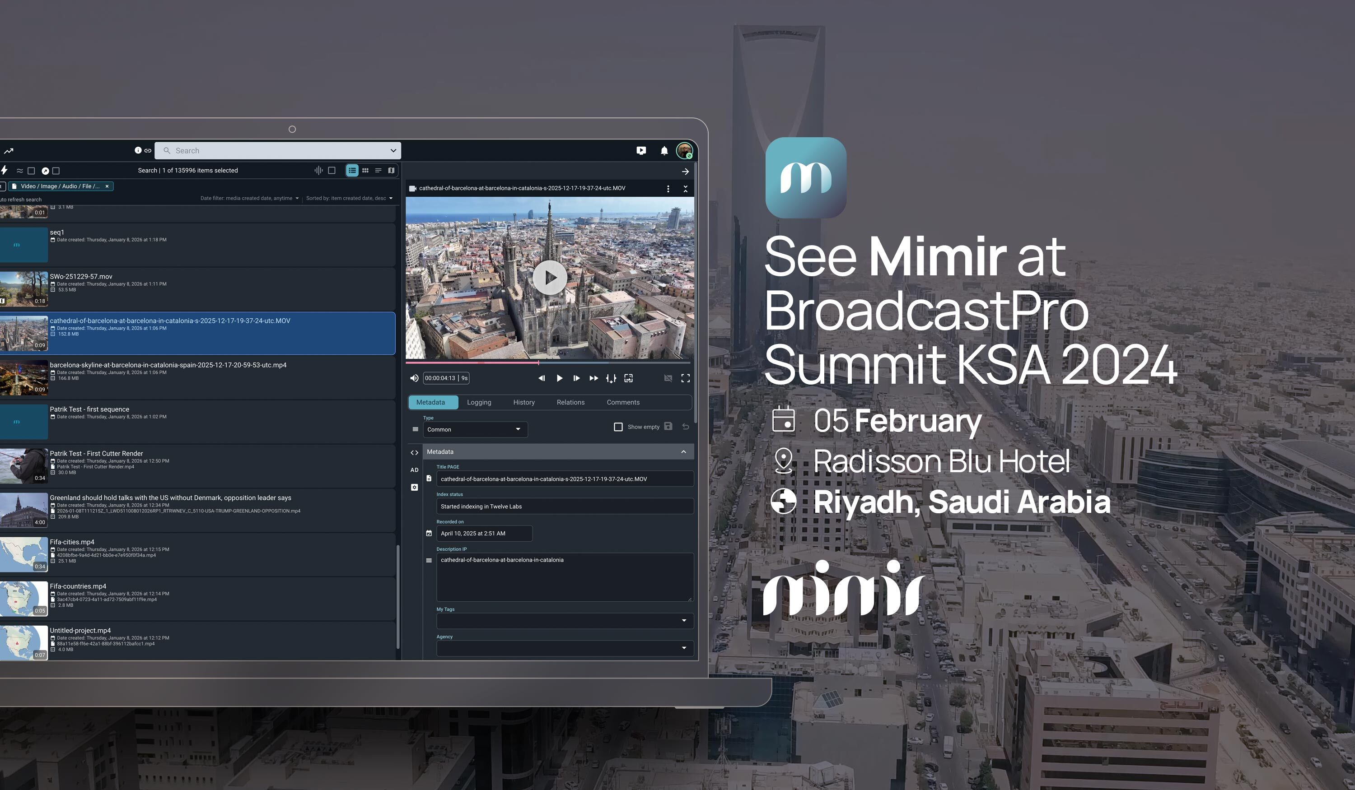
Task: Switch to the Logging tab
Action: point(479,403)
